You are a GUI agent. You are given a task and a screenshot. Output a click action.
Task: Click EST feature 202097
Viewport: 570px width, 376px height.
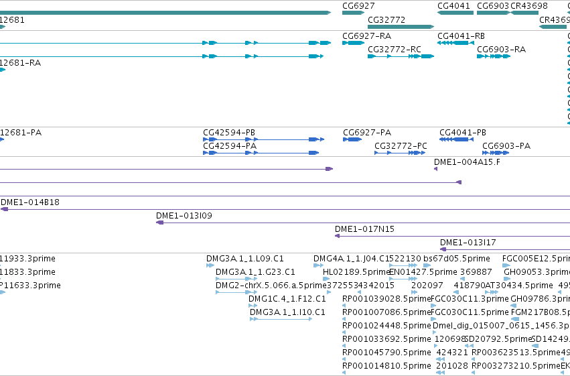point(415,292)
